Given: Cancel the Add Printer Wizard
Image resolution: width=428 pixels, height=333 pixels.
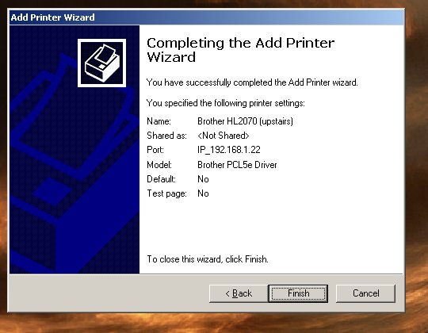Looking at the screenshot, I should click(365, 293).
